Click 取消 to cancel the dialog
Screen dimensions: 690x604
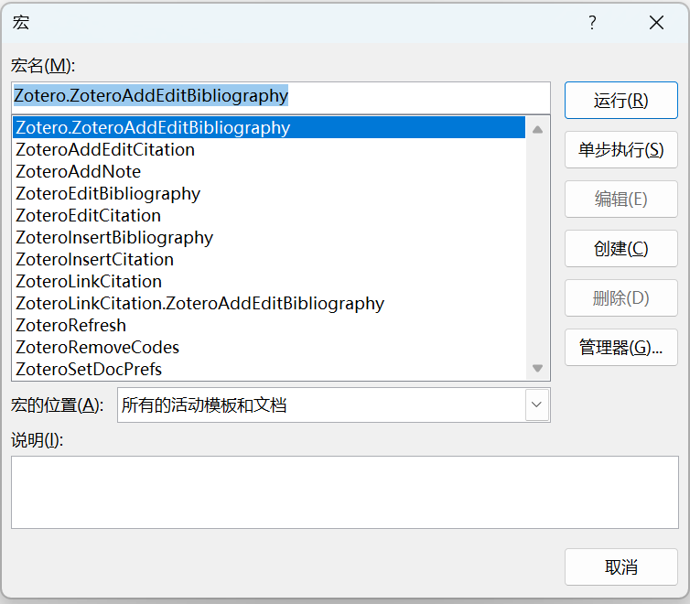pyautogui.click(x=621, y=567)
